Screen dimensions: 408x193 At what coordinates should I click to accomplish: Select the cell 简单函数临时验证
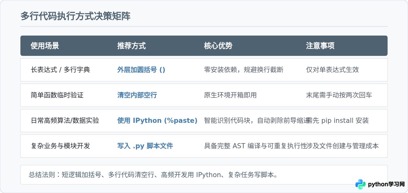coord(57,95)
